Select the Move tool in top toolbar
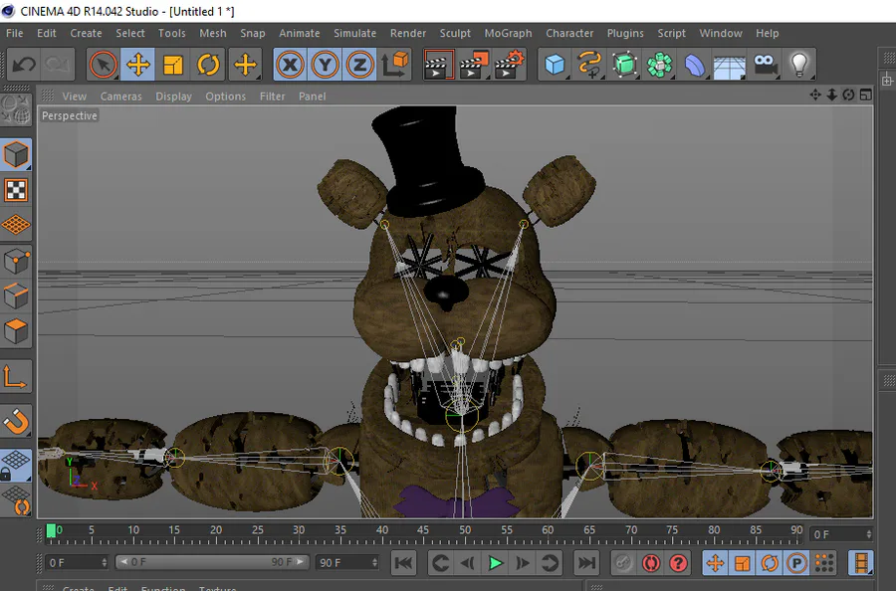Screen dimensions: 896x591 point(137,64)
